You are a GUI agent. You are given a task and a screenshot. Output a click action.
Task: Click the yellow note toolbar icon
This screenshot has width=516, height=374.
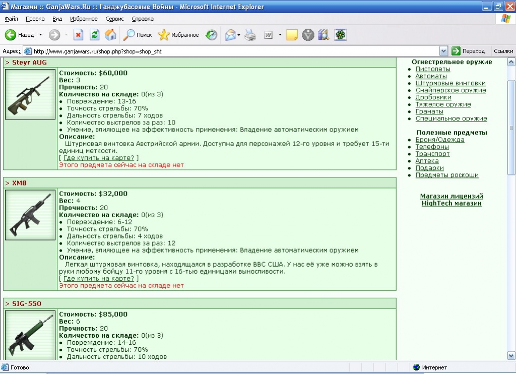click(292, 35)
